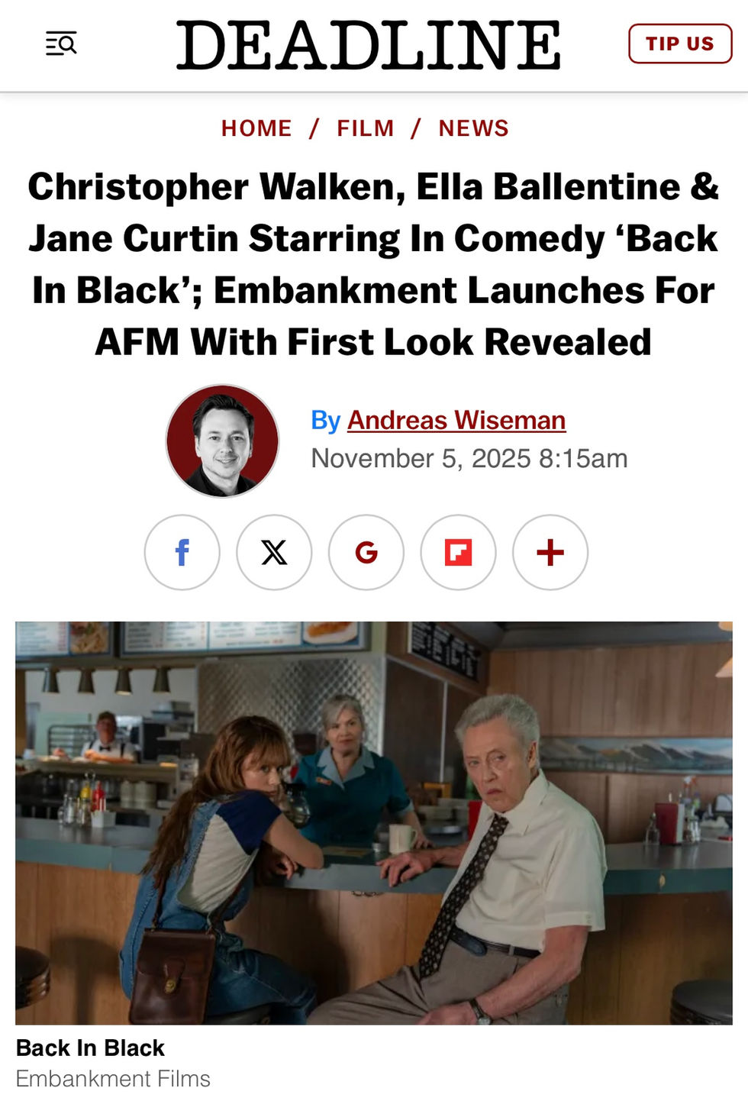This screenshot has height=1101, width=748.
Task: Open the Back In Black diner image
Action: pos(374,823)
